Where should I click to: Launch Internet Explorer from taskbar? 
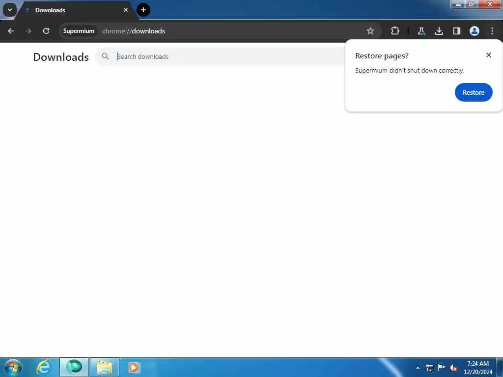[x=44, y=367]
